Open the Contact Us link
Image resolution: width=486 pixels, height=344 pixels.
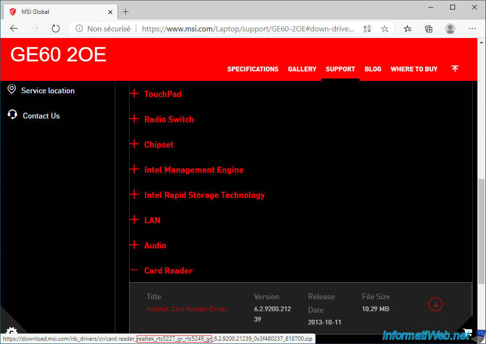click(41, 116)
